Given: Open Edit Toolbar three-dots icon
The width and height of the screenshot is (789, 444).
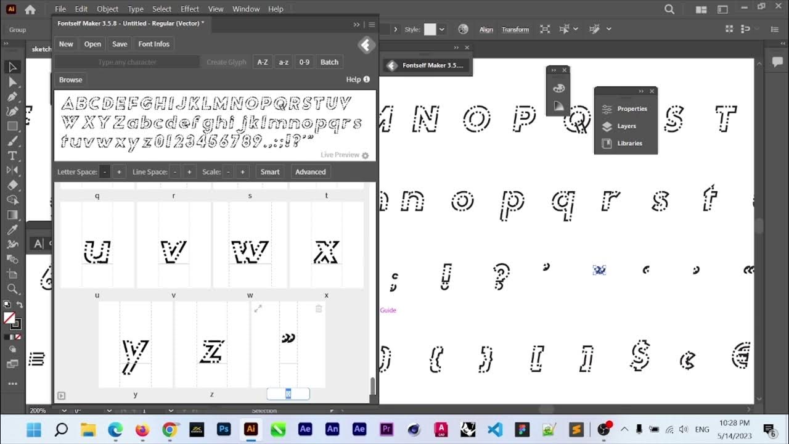Looking at the screenshot, I should pyautogui.click(x=12, y=382).
